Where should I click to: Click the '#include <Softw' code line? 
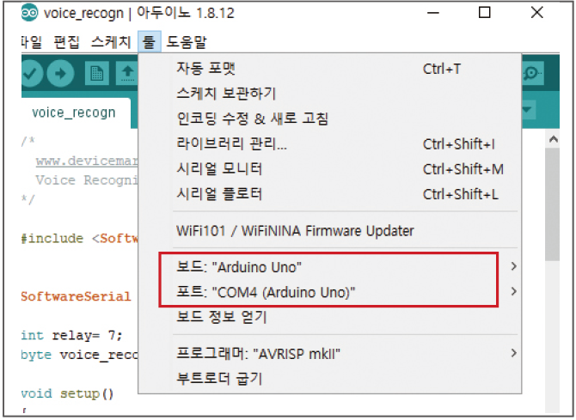[80, 238]
